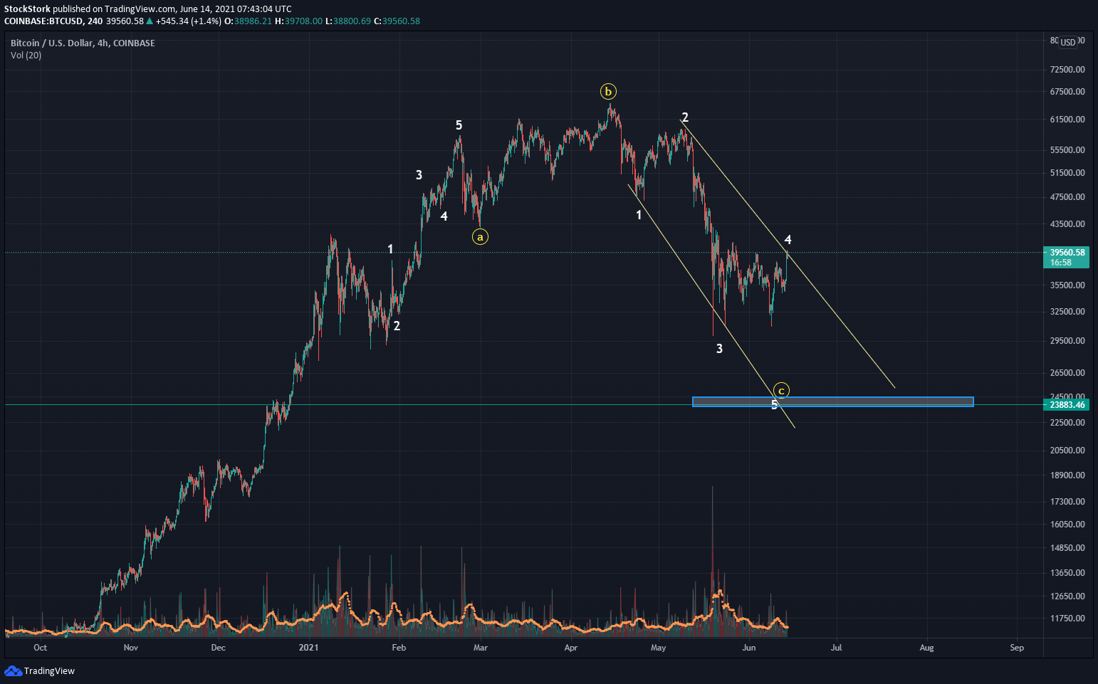The image size is (1098, 684).
Task: Select the 29500.00 price axis label
Action: tap(1067, 341)
